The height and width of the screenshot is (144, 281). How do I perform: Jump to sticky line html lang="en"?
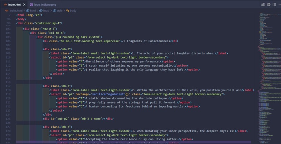coord(29,15)
